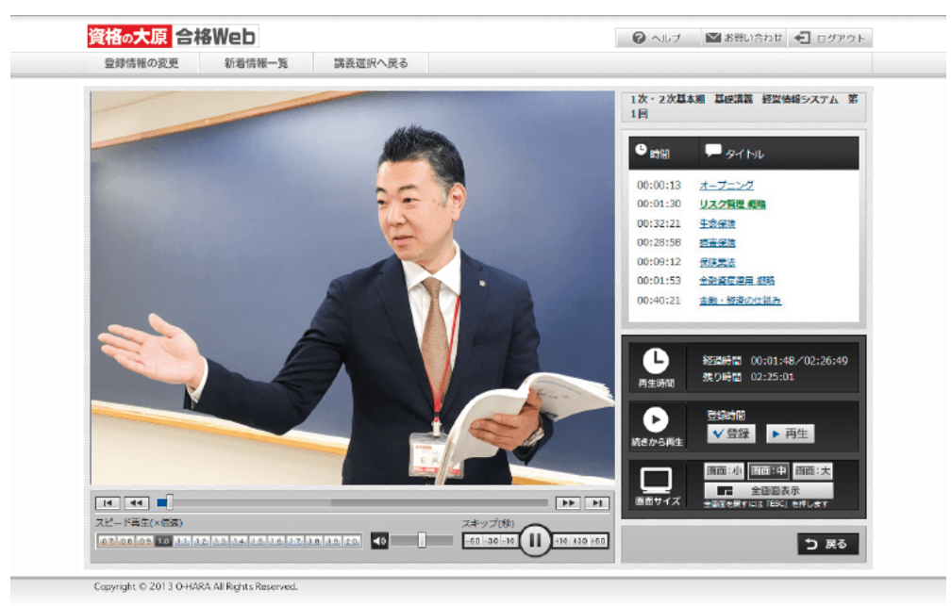Open the ヘルプ help page
This screenshot has width=951, height=606.
[x=662, y=39]
